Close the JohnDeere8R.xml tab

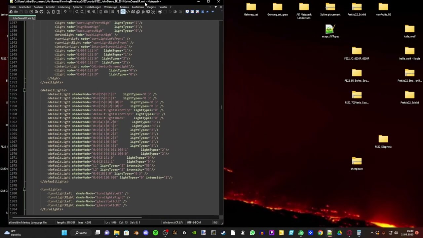click(33, 18)
